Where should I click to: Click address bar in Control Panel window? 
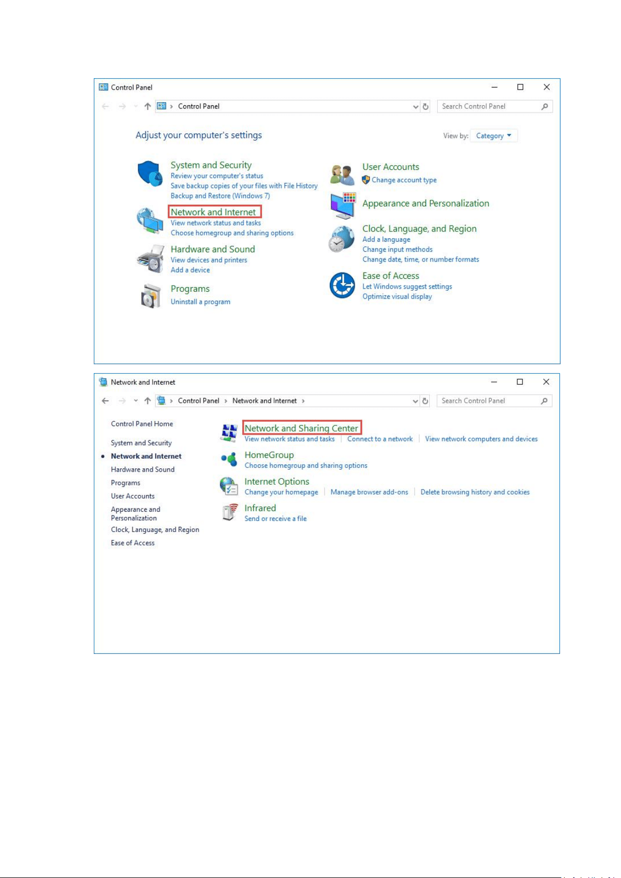click(x=288, y=106)
